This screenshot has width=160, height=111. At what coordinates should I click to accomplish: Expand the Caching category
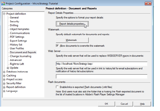click(4, 76)
